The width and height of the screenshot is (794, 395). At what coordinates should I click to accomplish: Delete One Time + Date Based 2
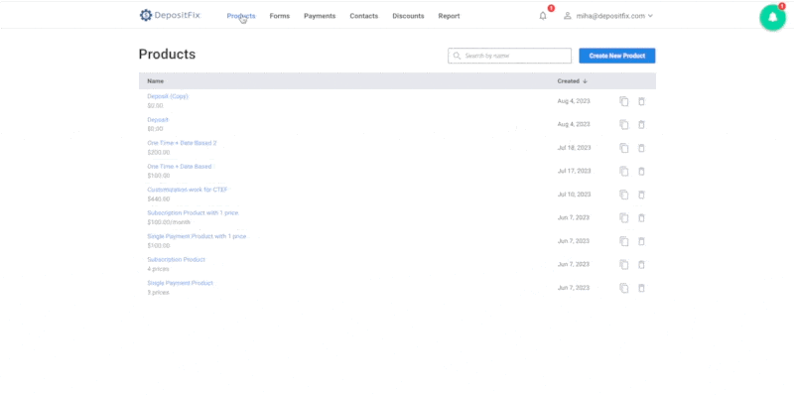641,148
